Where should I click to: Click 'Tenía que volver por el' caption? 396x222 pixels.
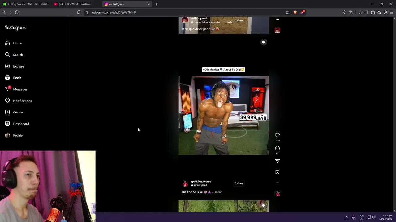click(196, 29)
